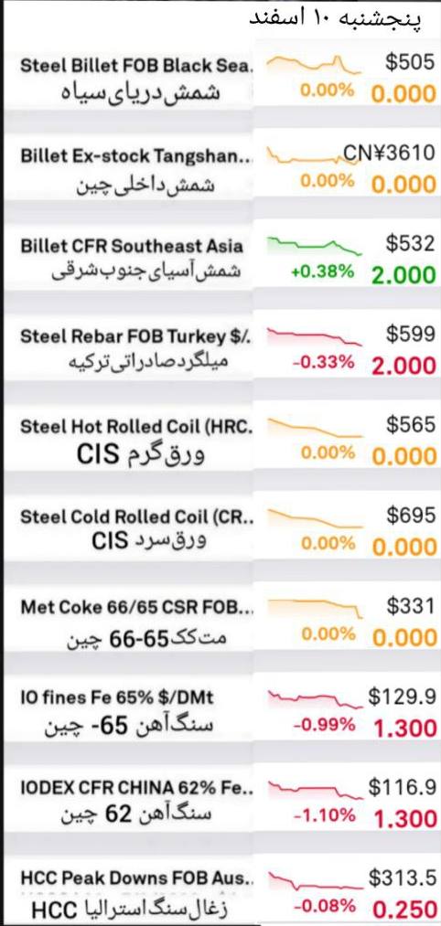Viewport: 441px width, 926px height.
Task: Click the $313.5 HCC Peak Downs price
Action: coord(403,878)
